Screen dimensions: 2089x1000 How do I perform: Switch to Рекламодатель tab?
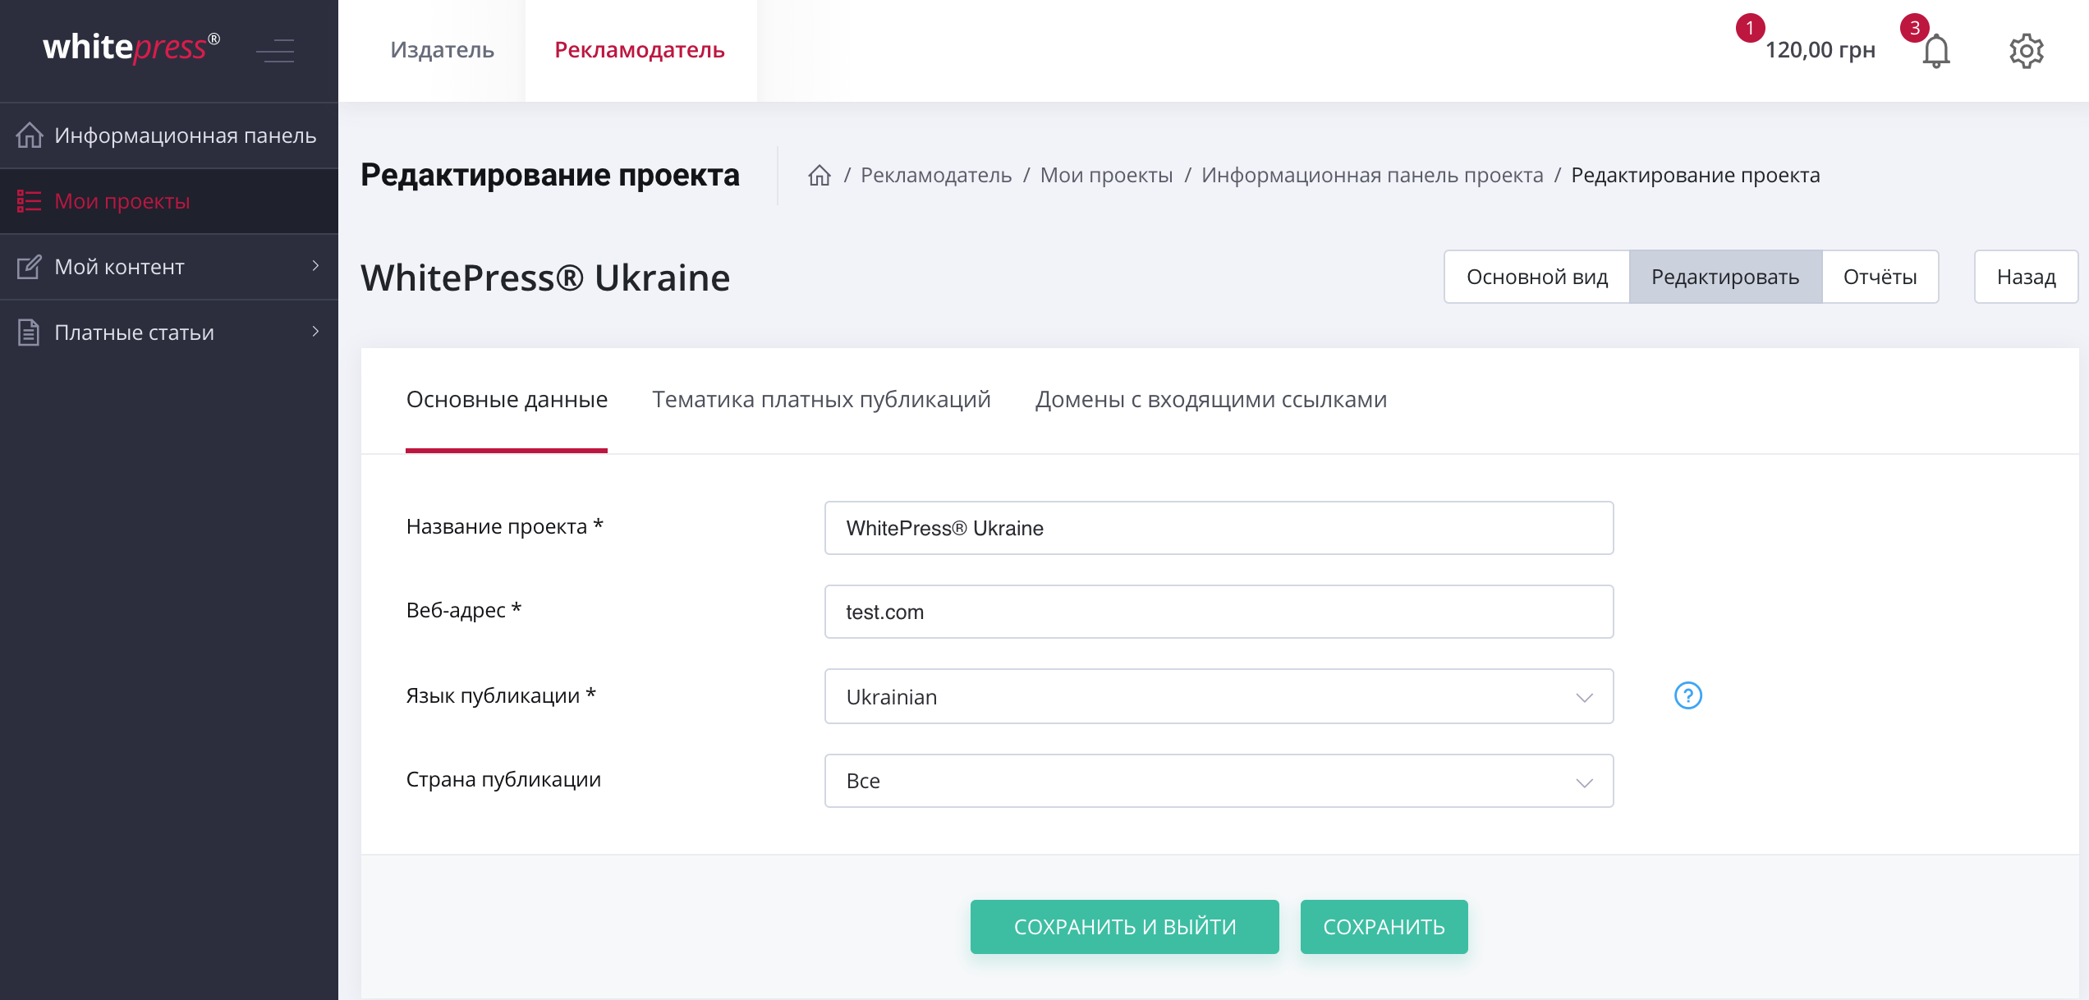(640, 50)
